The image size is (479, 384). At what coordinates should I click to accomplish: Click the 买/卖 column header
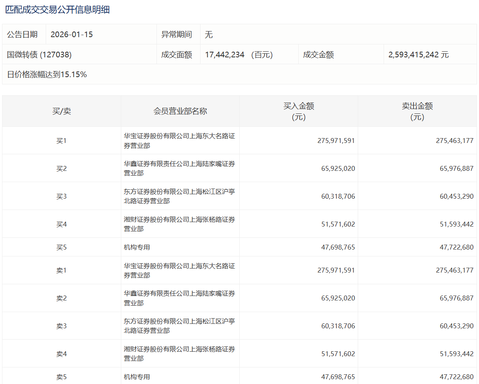point(61,111)
